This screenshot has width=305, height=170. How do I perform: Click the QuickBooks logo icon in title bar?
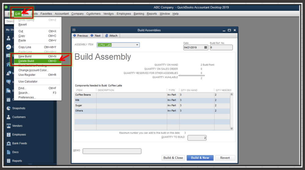point(6,7)
